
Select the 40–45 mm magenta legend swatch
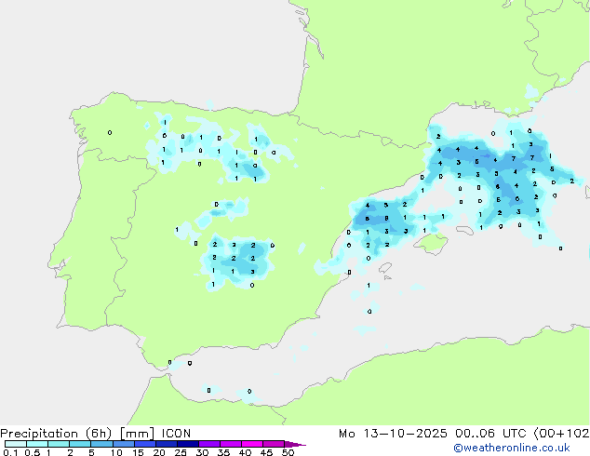[x=252, y=444]
